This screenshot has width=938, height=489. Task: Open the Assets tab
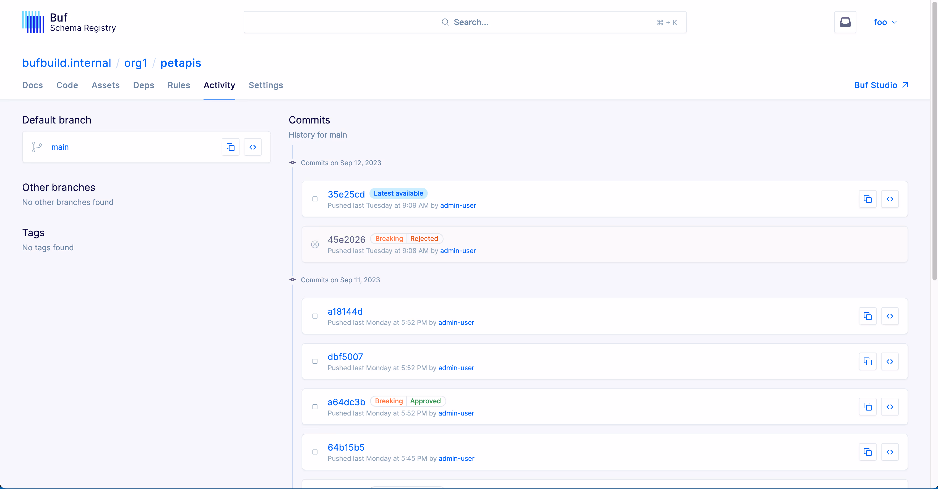(106, 85)
